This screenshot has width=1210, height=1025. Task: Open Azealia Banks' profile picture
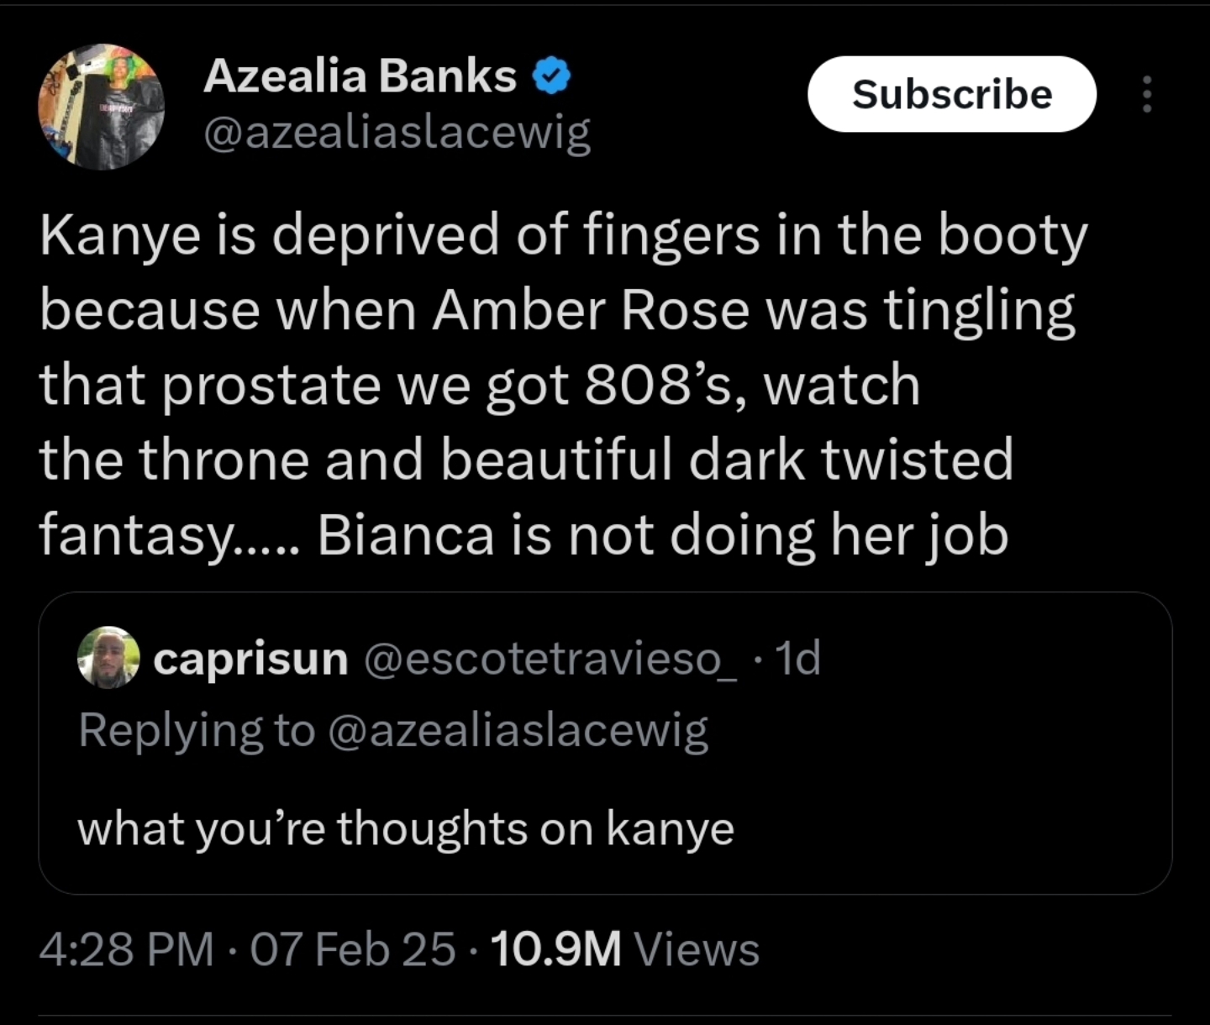[101, 107]
